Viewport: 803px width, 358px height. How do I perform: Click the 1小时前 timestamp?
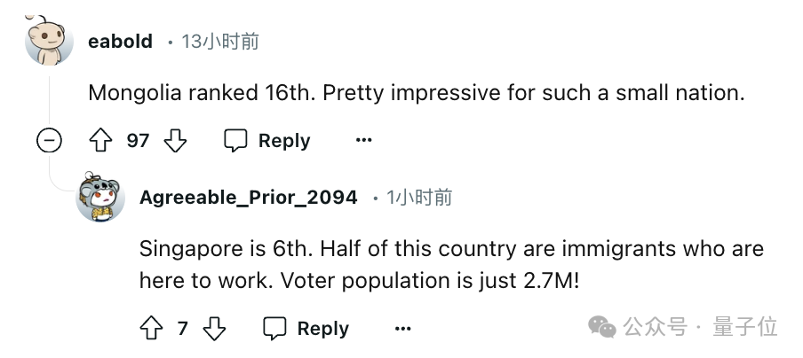[418, 198]
